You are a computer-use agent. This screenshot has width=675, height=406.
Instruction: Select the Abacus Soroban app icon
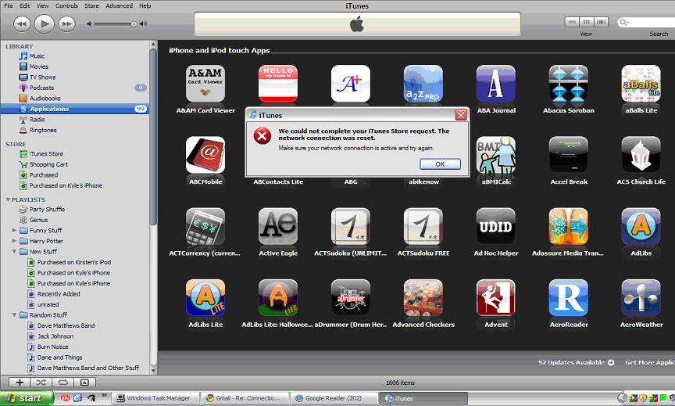[569, 84]
